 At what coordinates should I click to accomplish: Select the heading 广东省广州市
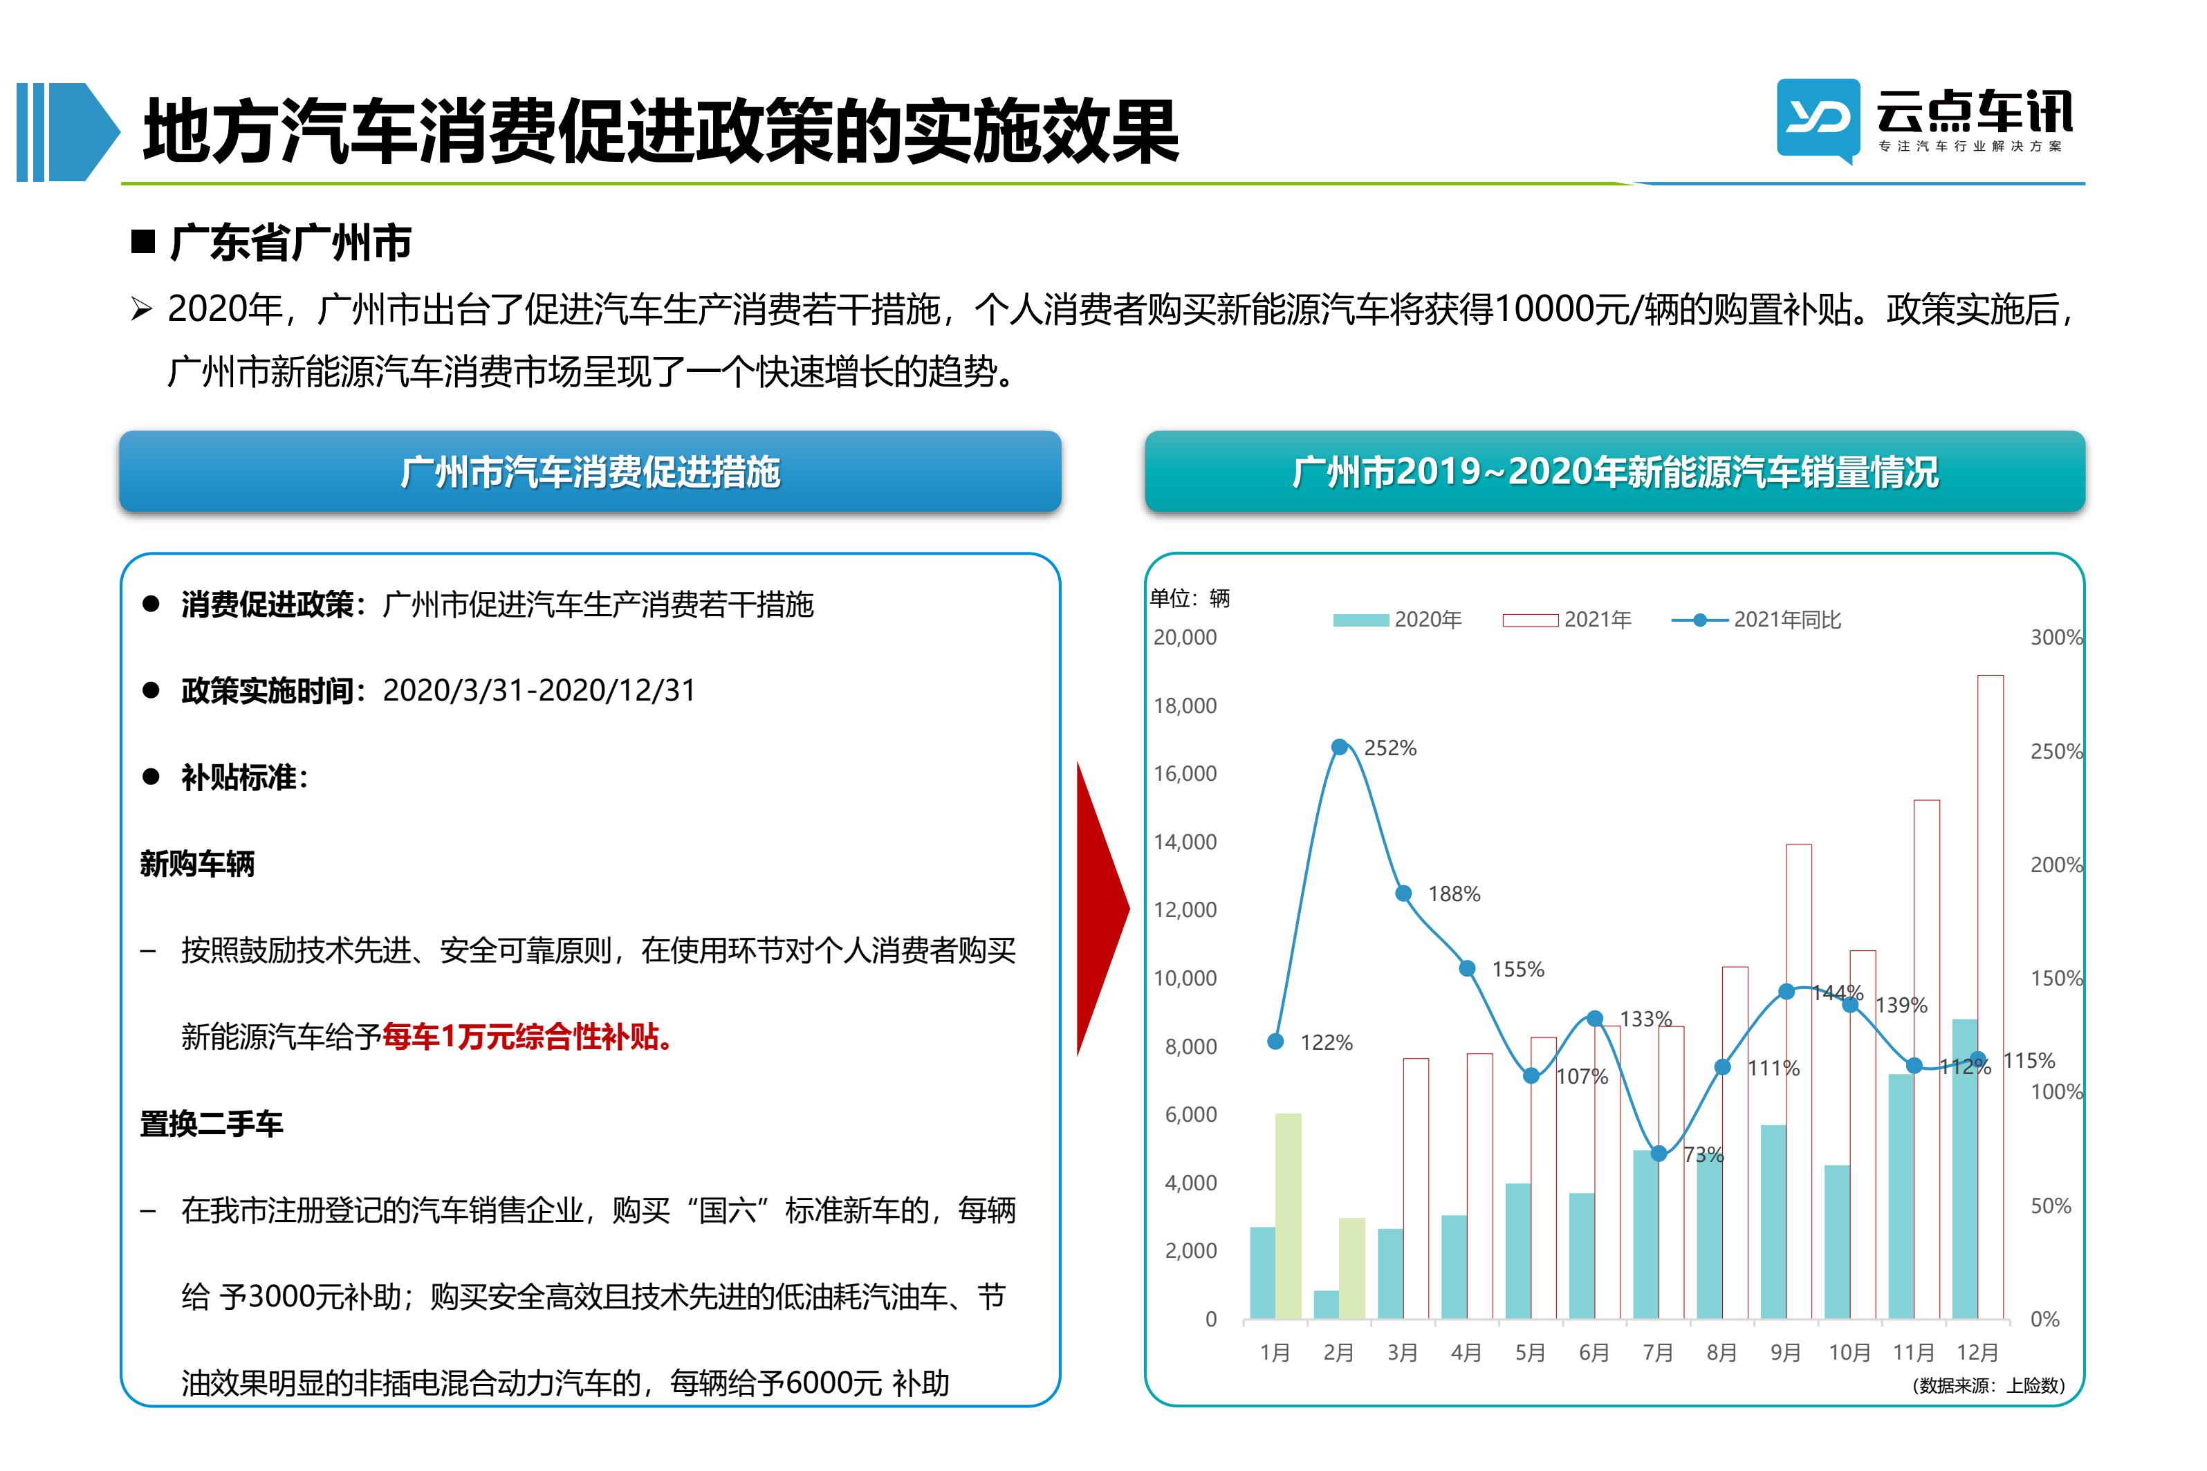[290, 242]
